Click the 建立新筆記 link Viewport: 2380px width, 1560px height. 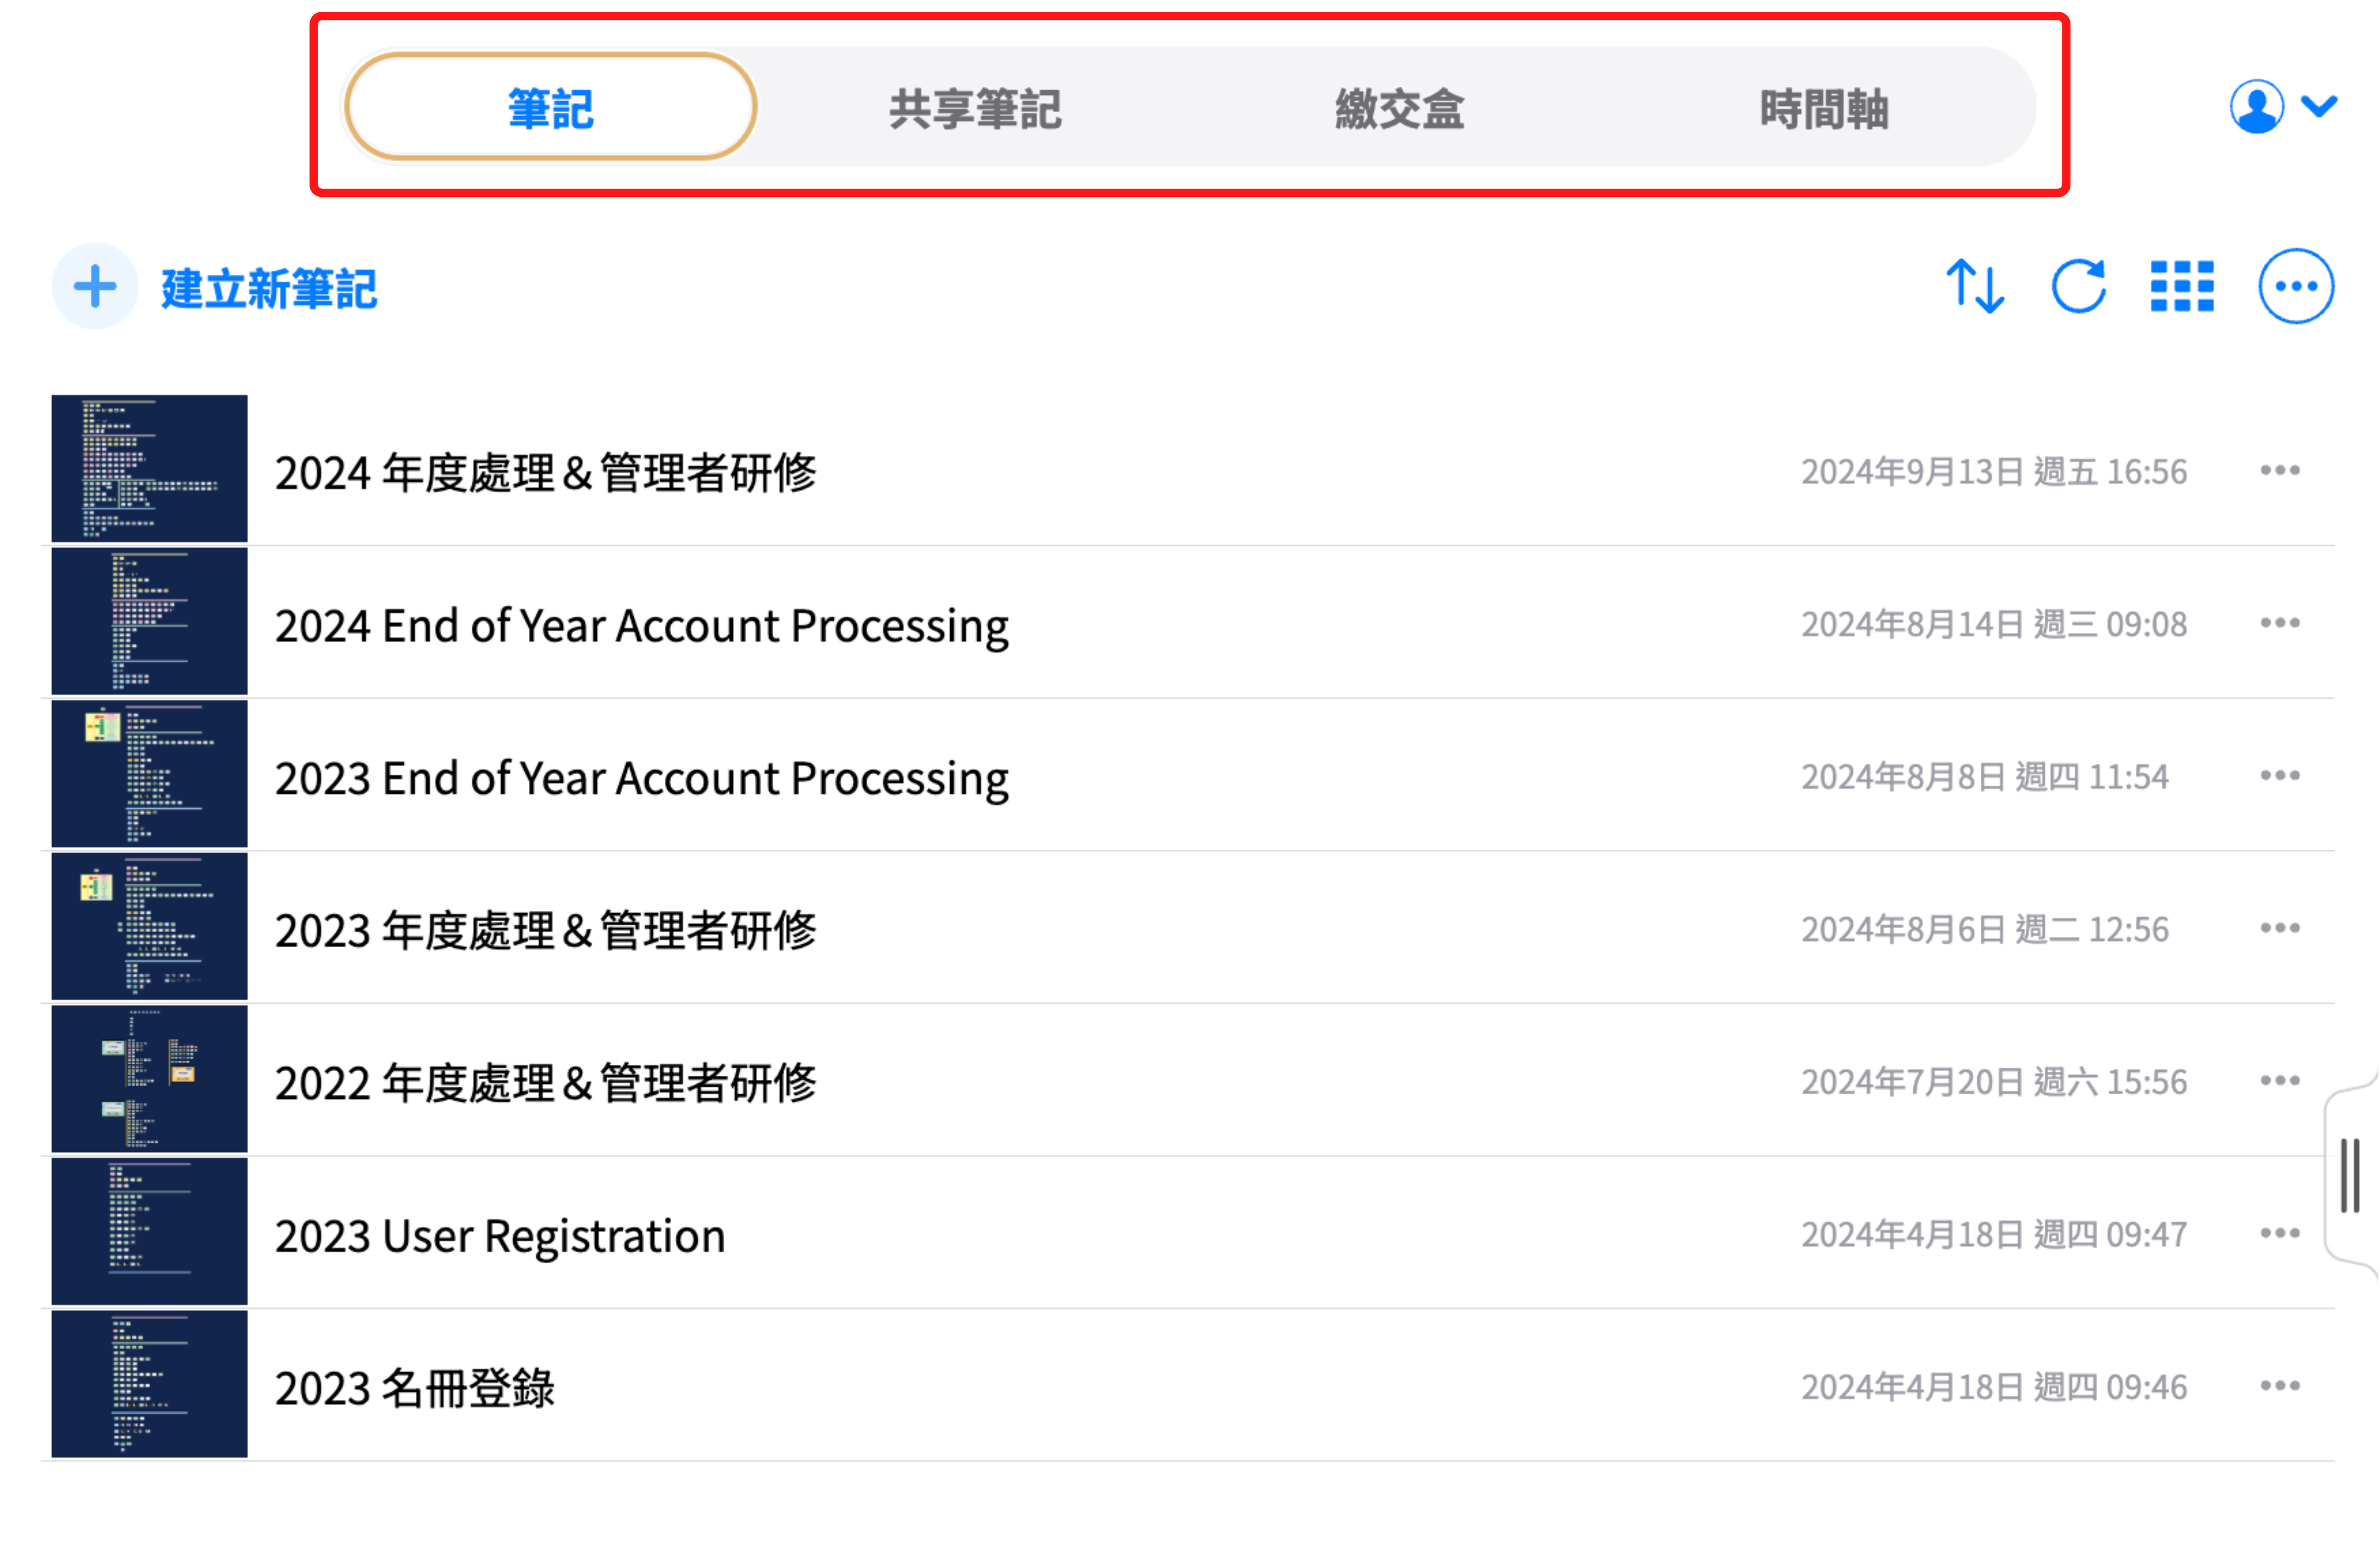click(269, 289)
